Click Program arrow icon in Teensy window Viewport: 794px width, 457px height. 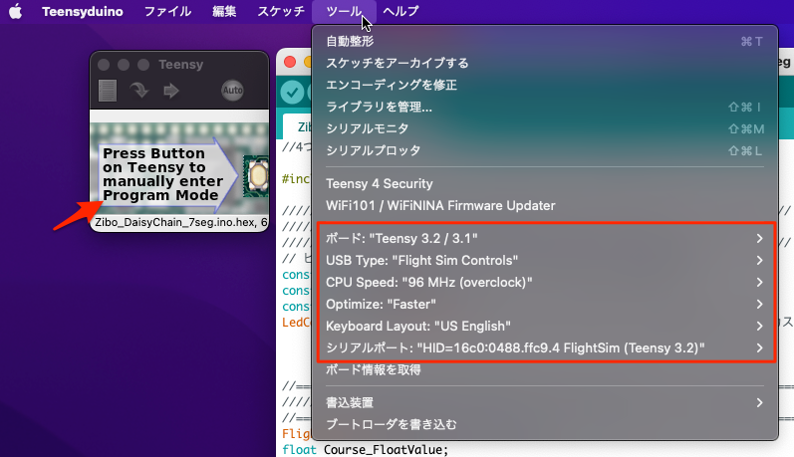(138, 91)
